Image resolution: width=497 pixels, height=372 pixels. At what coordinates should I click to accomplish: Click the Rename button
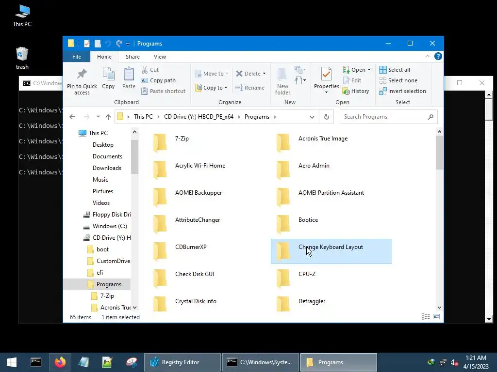click(250, 88)
